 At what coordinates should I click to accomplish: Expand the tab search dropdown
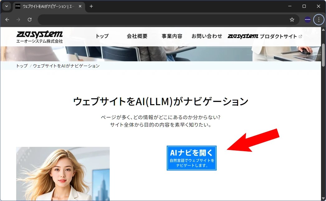pos(7,6)
